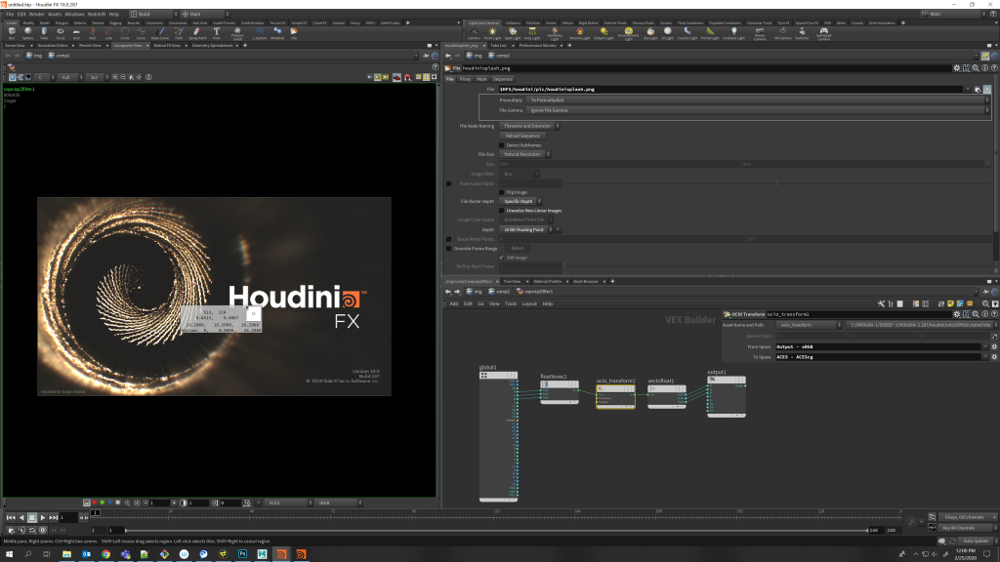1000x562 pixels.
Task: Select the Sphere shelf tool
Action: [28, 33]
